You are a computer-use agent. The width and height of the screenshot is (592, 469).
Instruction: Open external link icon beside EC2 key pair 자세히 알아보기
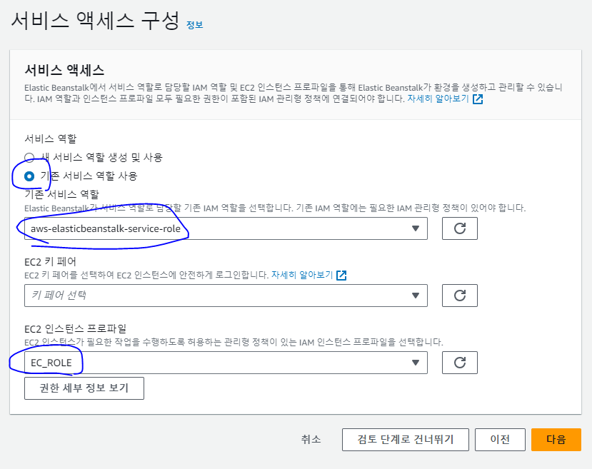(x=341, y=275)
